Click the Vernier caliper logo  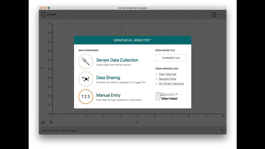tap(167, 96)
